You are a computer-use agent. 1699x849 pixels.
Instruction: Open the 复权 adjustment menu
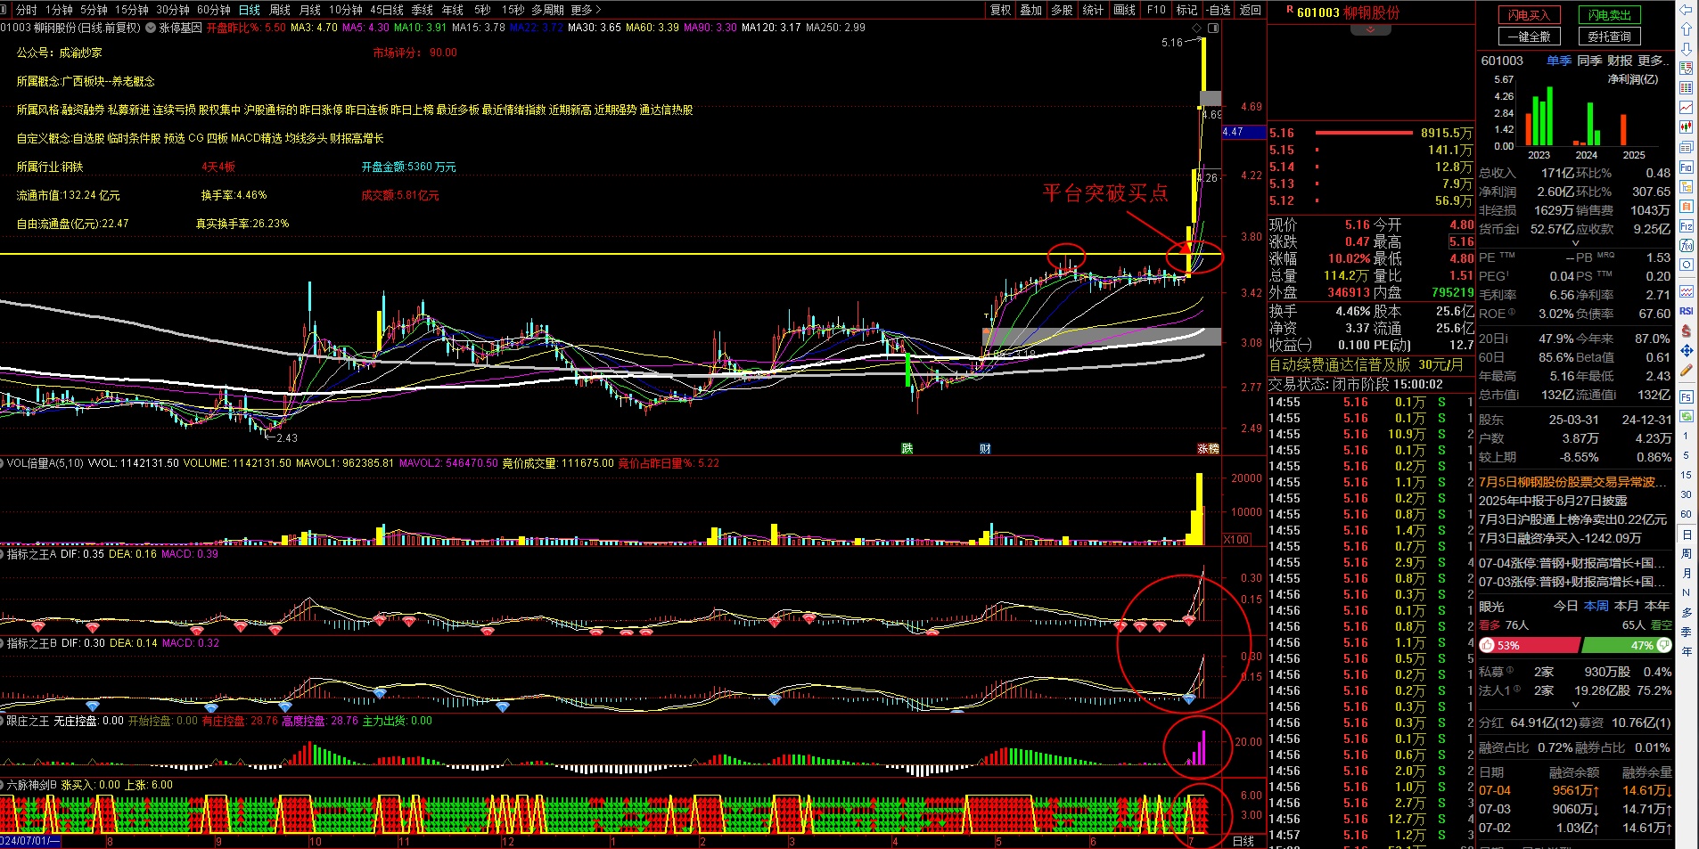click(1001, 10)
